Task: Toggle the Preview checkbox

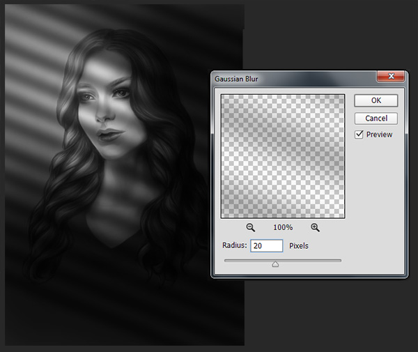Action: [x=359, y=135]
